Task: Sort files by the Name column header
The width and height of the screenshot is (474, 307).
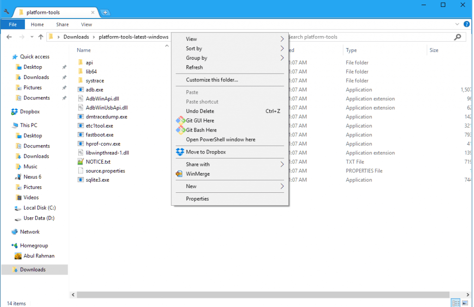Action: pyautogui.click(x=84, y=50)
